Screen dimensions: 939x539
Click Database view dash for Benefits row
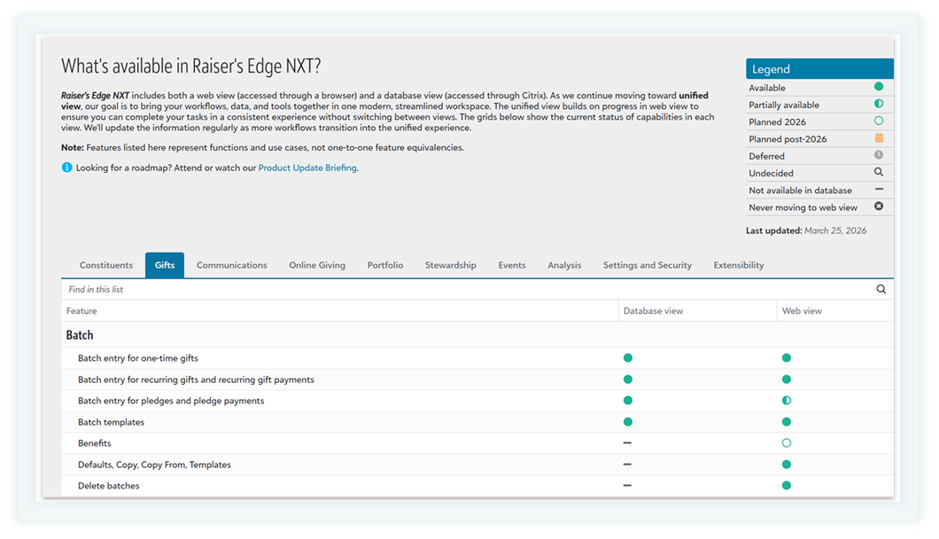[x=627, y=443]
